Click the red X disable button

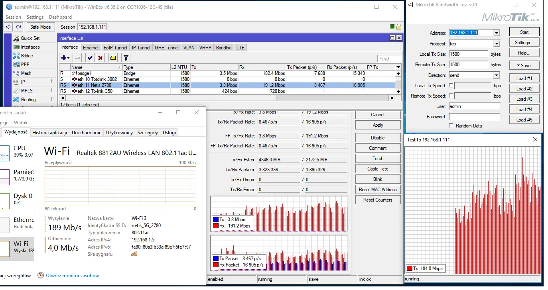(101, 58)
